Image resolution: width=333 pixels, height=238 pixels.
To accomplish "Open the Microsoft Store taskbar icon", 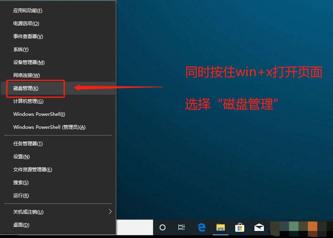I will (240, 227).
